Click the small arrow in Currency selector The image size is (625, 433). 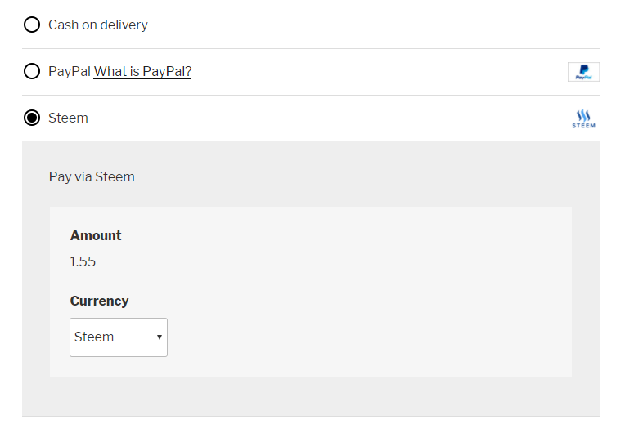pyautogui.click(x=160, y=337)
